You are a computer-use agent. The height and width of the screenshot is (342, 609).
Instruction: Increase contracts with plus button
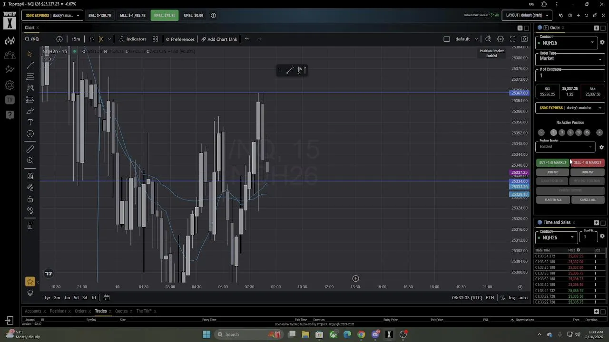(599, 133)
